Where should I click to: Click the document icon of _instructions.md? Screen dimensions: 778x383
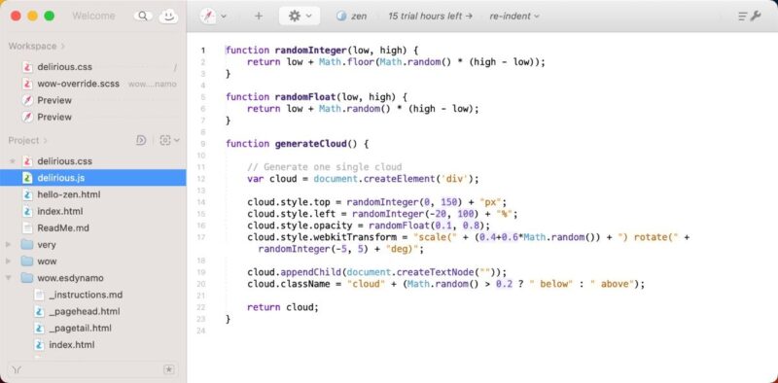(40, 295)
